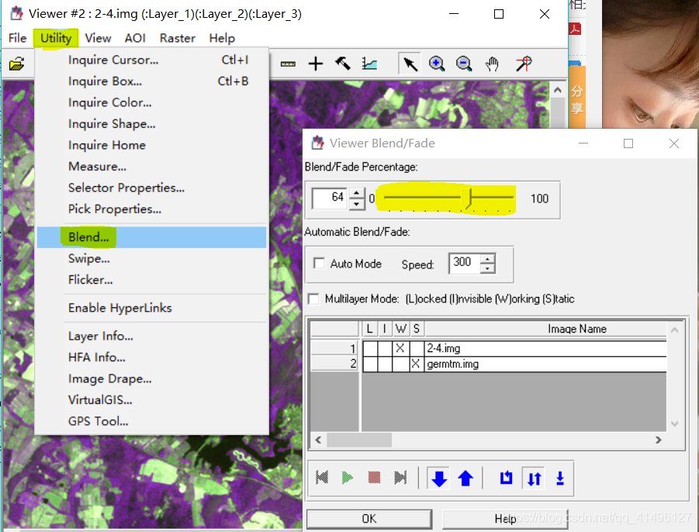Choose Swipe... from Utility menu
This screenshot has width=699, height=532.
[151, 258]
